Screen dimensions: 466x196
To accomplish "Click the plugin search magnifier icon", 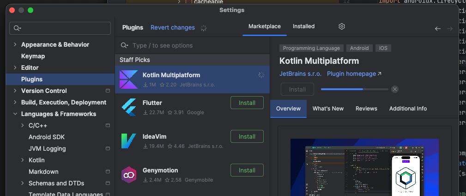I will pyautogui.click(x=124, y=45).
